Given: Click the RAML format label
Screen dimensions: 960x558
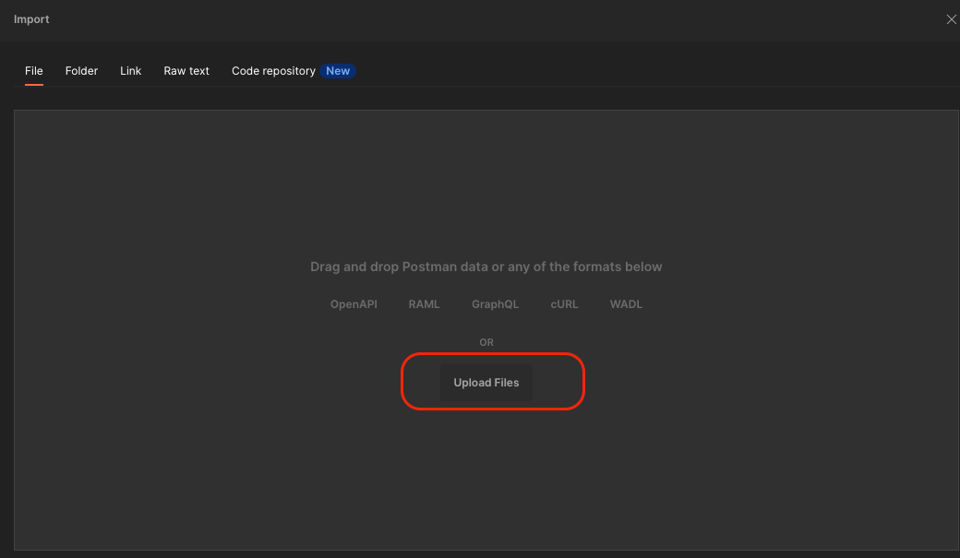Looking at the screenshot, I should click(x=424, y=304).
